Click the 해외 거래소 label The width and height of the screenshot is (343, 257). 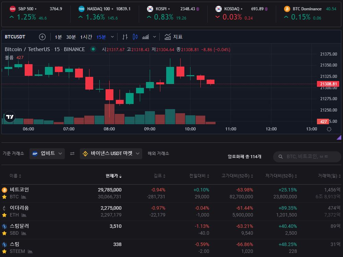click(158, 153)
